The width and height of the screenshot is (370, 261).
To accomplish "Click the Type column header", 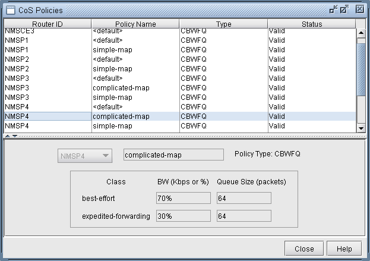I will (223, 24).
